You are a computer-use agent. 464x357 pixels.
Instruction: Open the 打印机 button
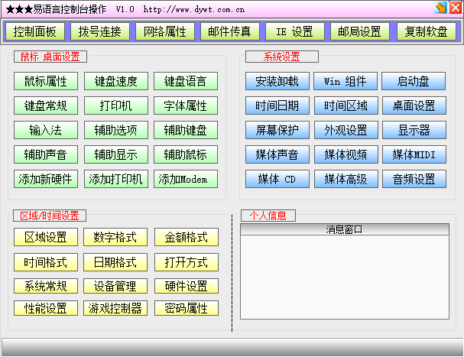[116, 106]
